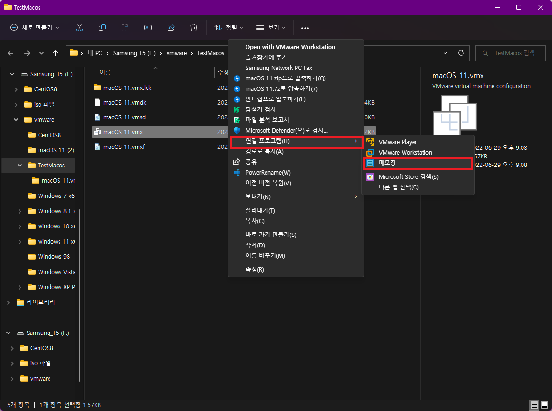Screen dimensions: 552x411
Task: Click the TestMacos 검색 search field
Action: [511, 53]
